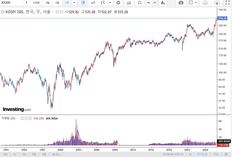Screen dimensions: 232x157
Task: Open chart settings gear in top toolbar
Action: tap(118, 3)
